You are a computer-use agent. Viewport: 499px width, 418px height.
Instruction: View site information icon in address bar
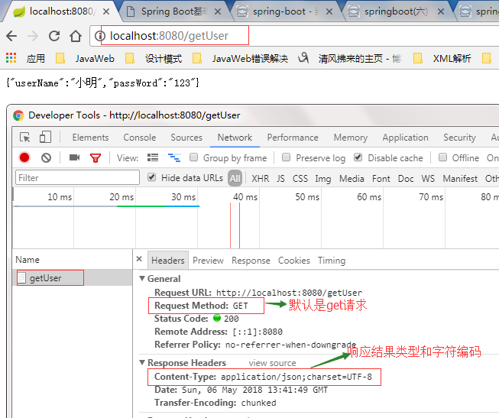(x=100, y=36)
